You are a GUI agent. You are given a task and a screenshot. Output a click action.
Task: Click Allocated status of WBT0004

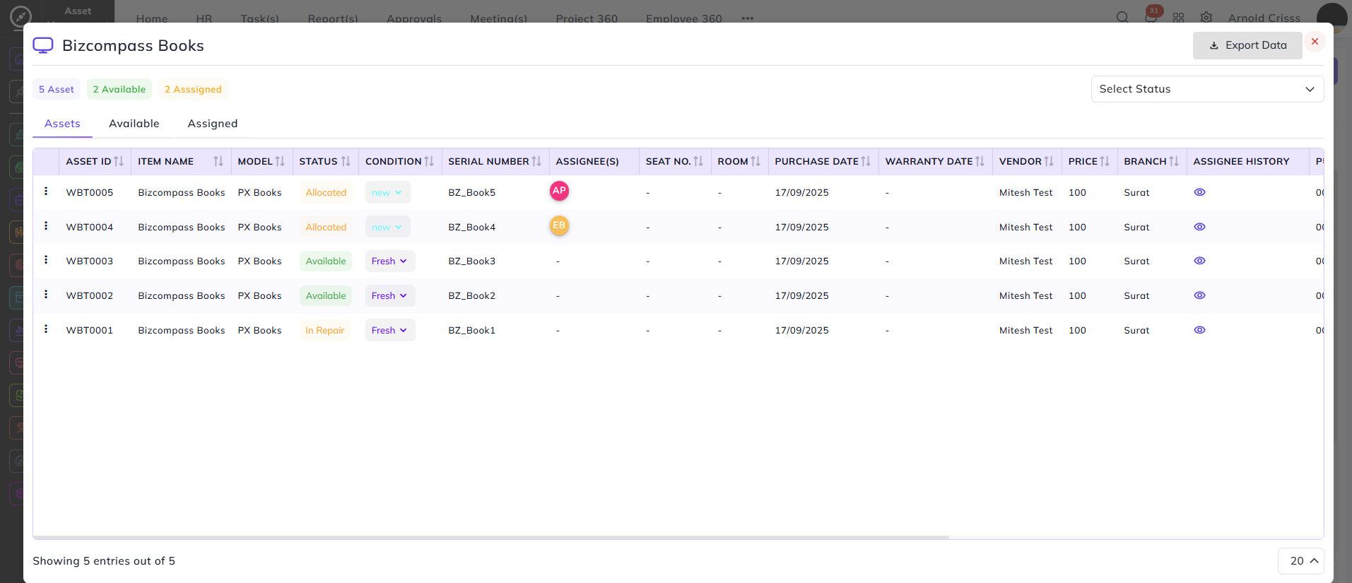point(326,227)
